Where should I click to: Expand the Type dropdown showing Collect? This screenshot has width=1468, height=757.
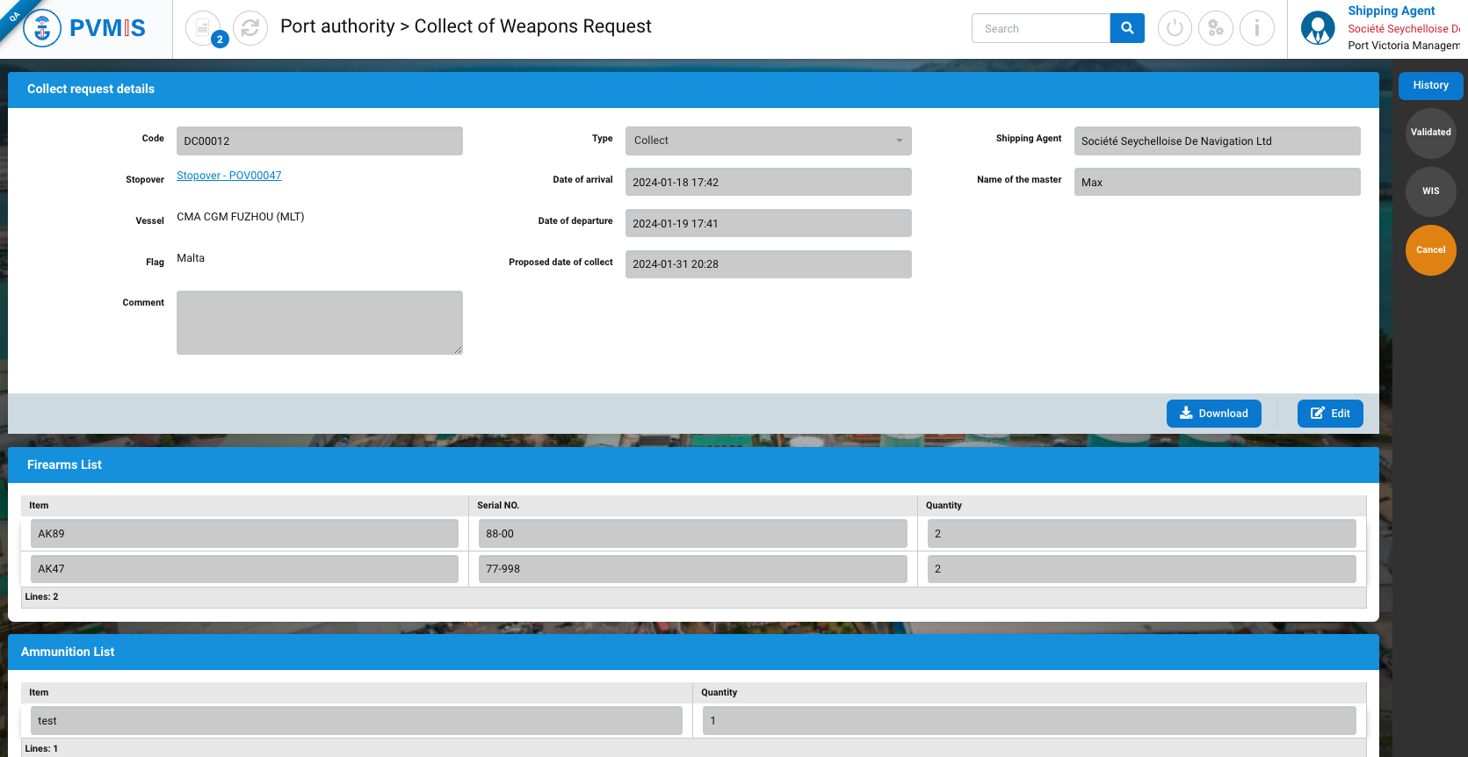coord(768,141)
